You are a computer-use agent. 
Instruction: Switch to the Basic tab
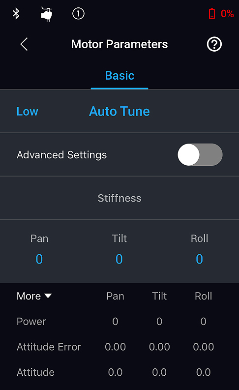[119, 75]
